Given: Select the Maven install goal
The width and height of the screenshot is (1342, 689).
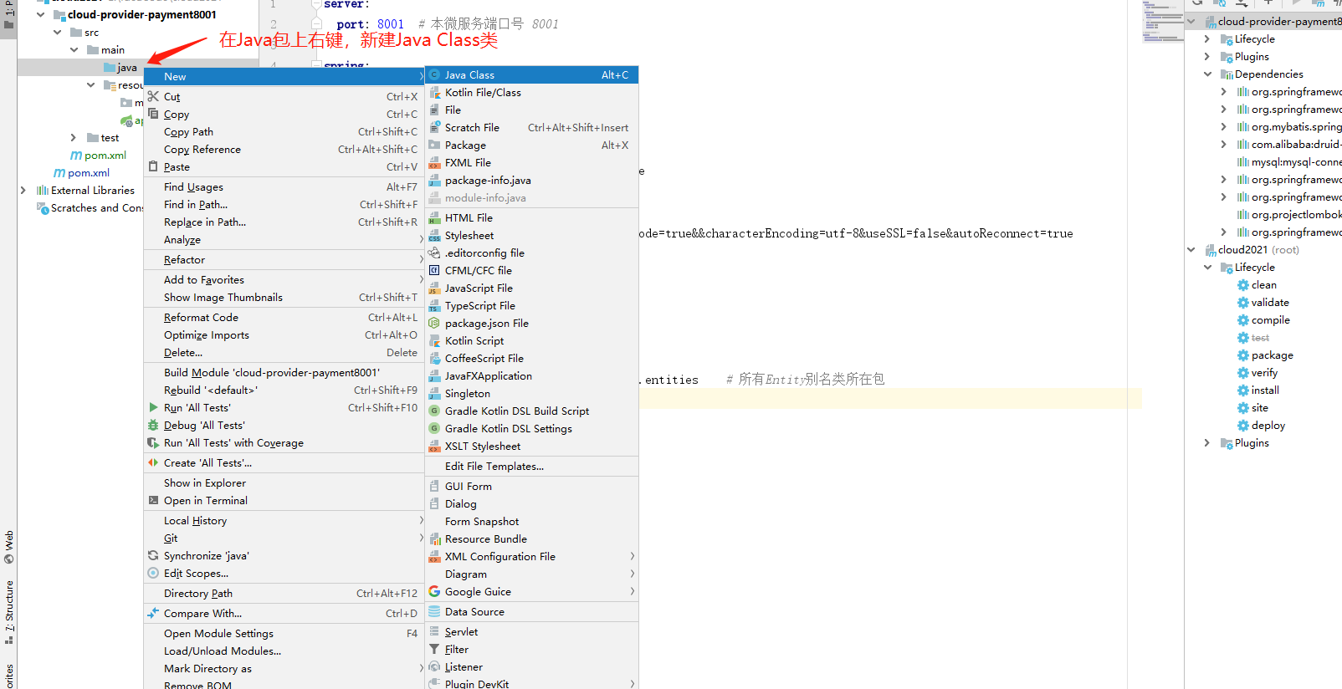Looking at the screenshot, I should pos(1265,390).
